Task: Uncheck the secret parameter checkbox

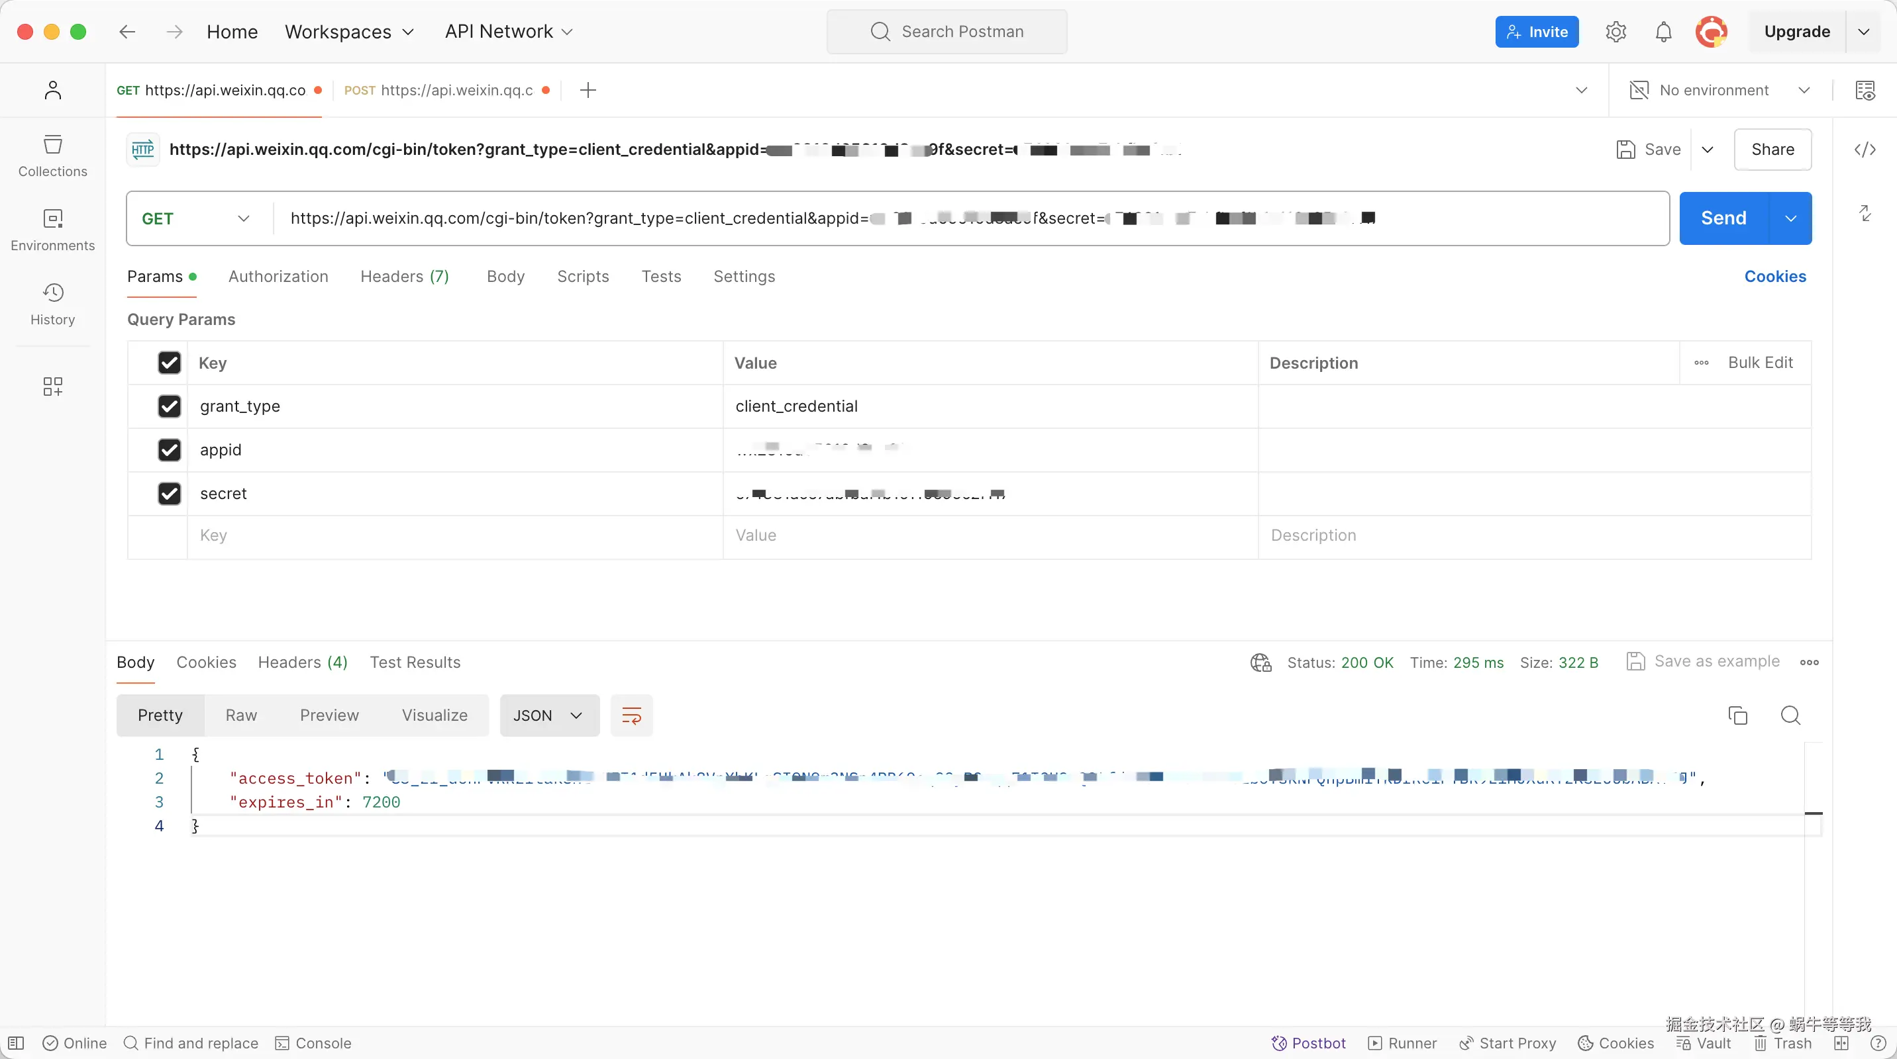Action: click(x=170, y=493)
